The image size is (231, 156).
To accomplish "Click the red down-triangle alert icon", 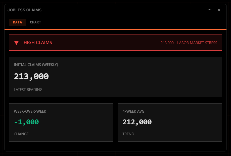I will pyautogui.click(x=17, y=43).
